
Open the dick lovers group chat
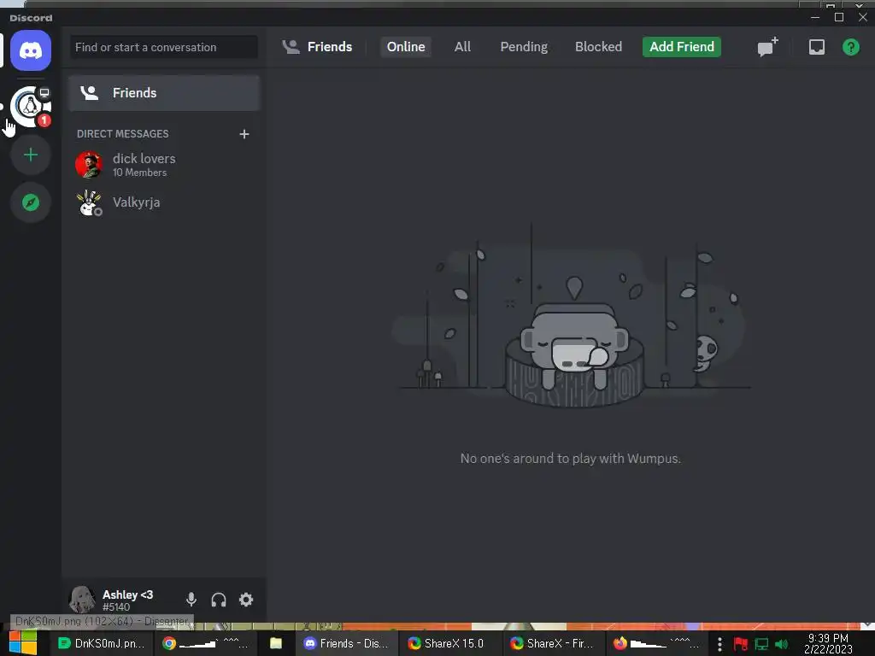click(164, 165)
